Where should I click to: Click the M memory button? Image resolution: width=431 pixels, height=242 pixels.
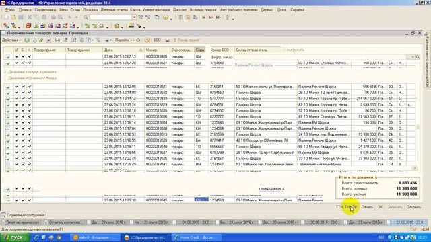tap(203, 17)
